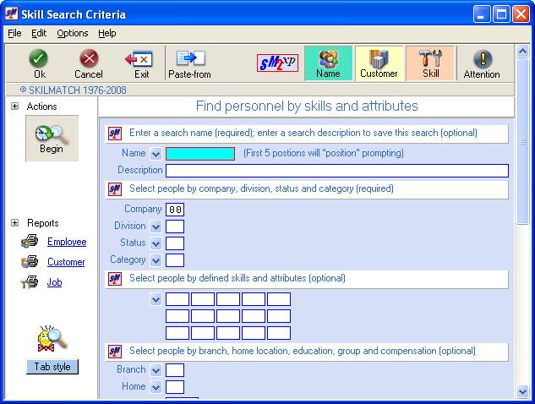This screenshot has height=404, width=535.
Task: Expand the Actions tree section
Action: point(15,106)
